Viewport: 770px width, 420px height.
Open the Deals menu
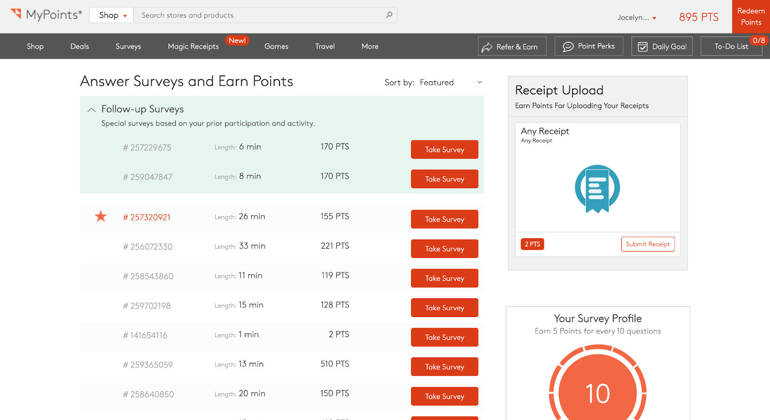(x=79, y=46)
